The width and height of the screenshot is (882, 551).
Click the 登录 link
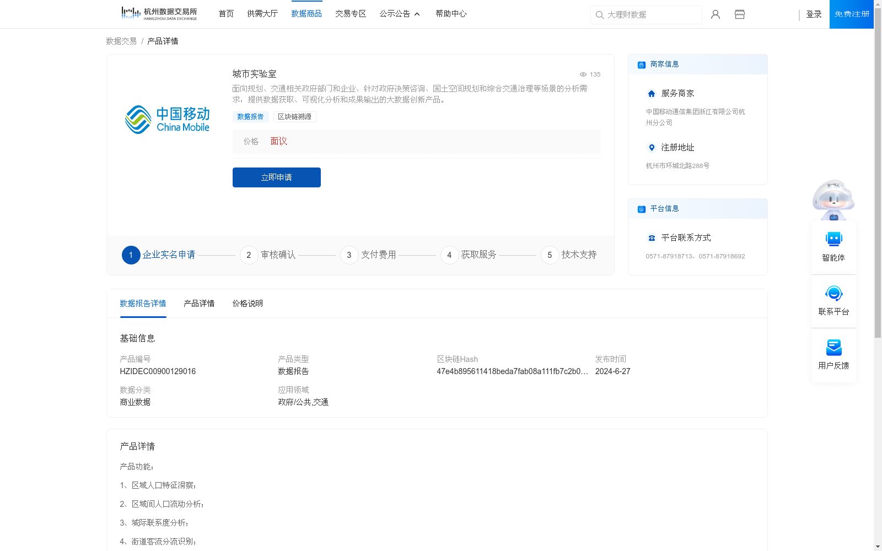pyautogui.click(x=814, y=14)
